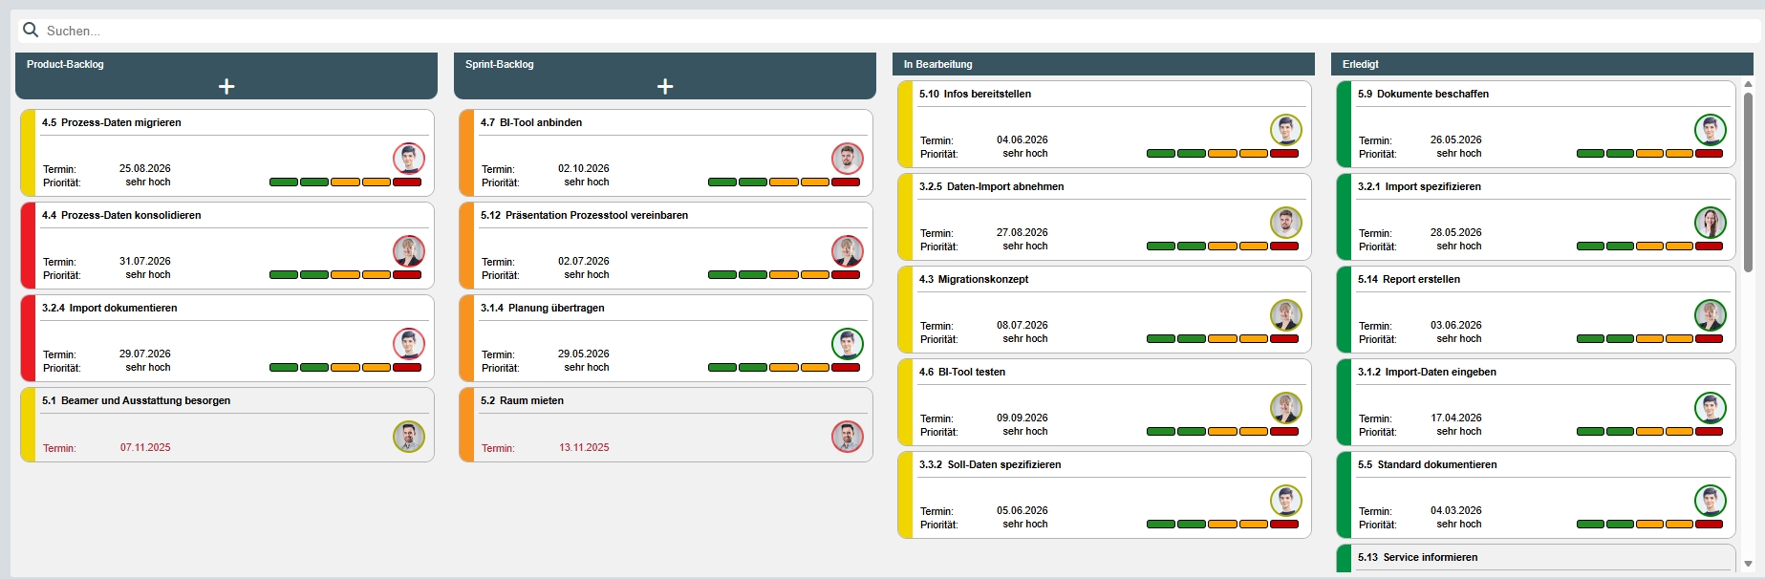Open avatar on card 3.2.1 Import spezifizieren
The image size is (1765, 579).
pos(1711,223)
